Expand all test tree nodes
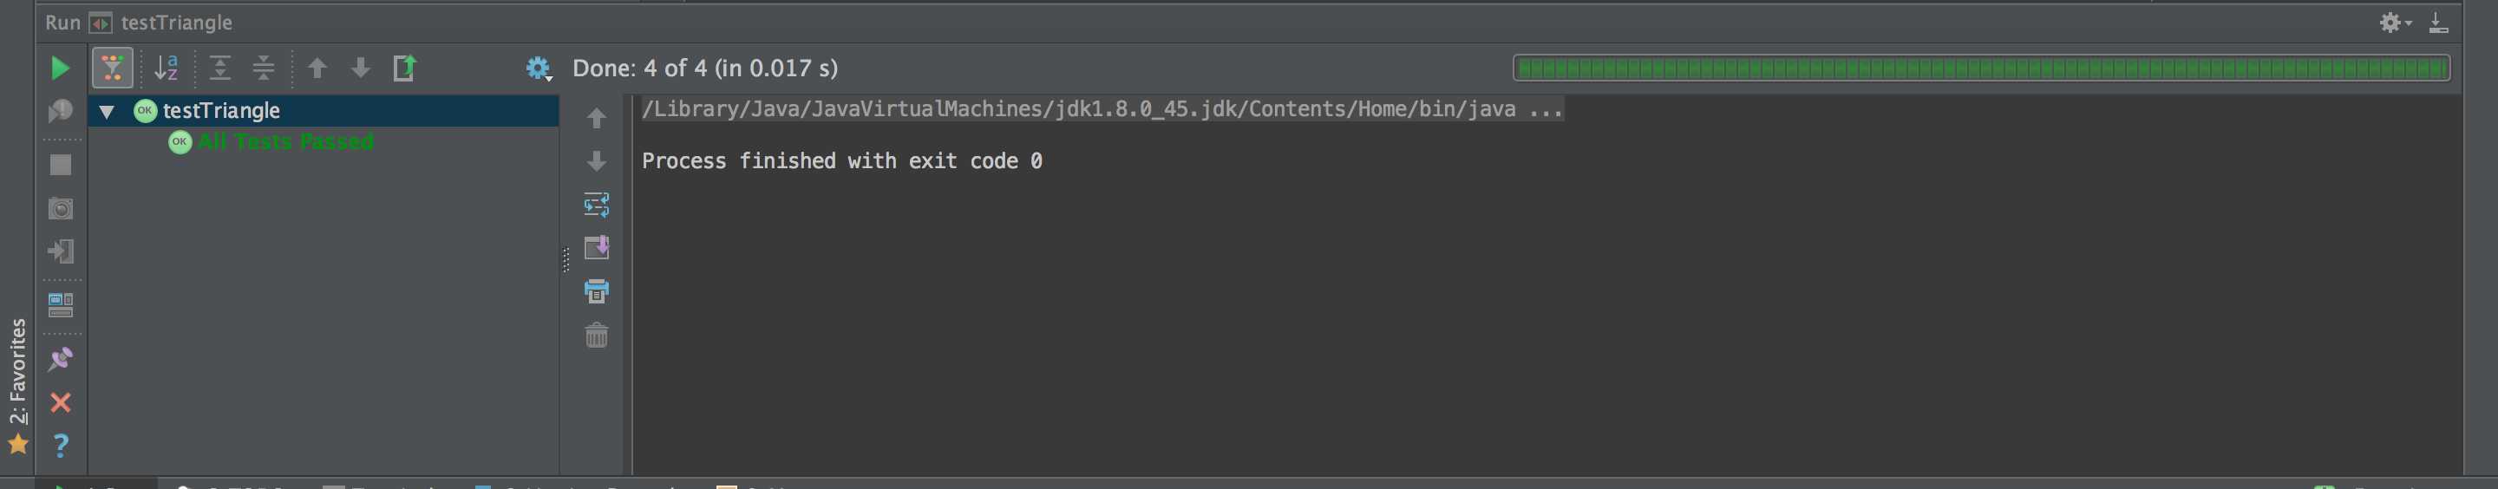 point(220,68)
